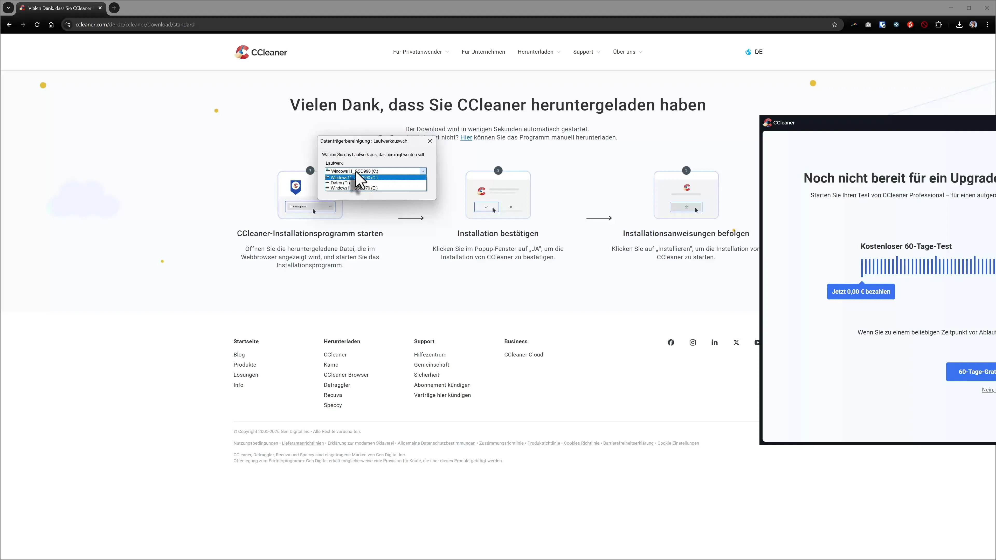Open CCleaner's Facebook page via footer icon
Image resolution: width=996 pixels, height=560 pixels.
pyautogui.click(x=671, y=342)
